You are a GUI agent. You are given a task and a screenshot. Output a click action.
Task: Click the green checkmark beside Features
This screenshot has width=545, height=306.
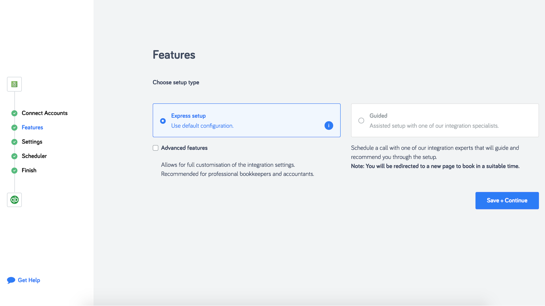14,128
